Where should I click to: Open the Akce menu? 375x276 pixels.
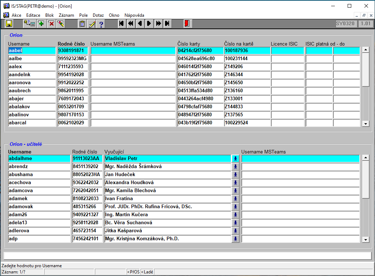16,15
